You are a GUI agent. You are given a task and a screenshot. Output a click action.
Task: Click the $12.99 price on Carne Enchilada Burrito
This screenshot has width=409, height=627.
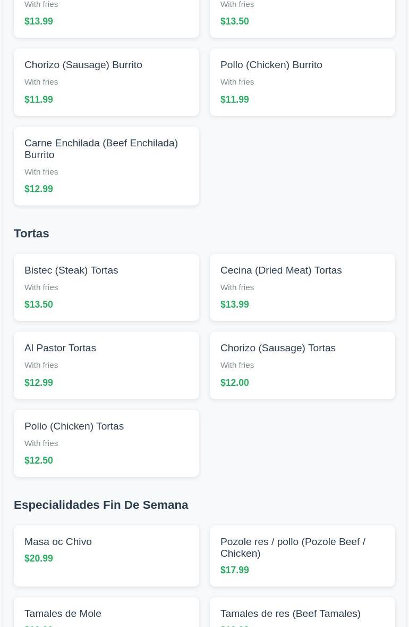pos(39,189)
